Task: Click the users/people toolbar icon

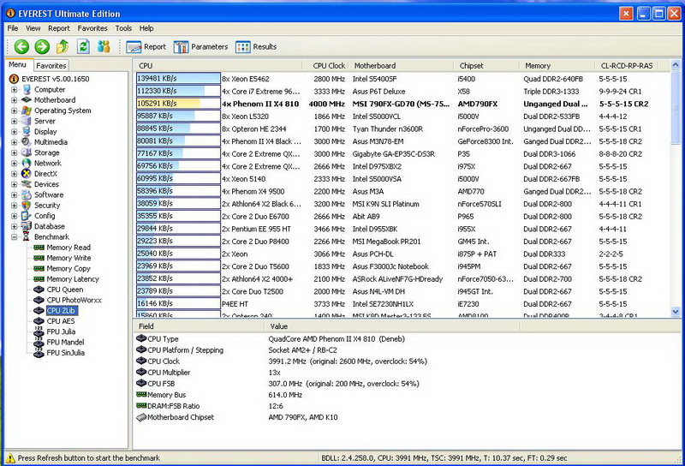Action: (x=104, y=46)
